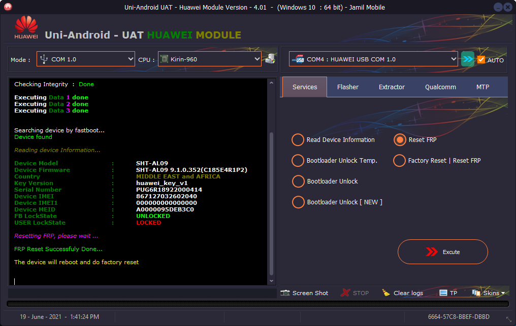Open the Mode COM 1.0 dropdown

click(x=85, y=59)
